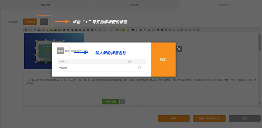Switch to 详细描述 tab
262x128 pixels.
point(224,5)
